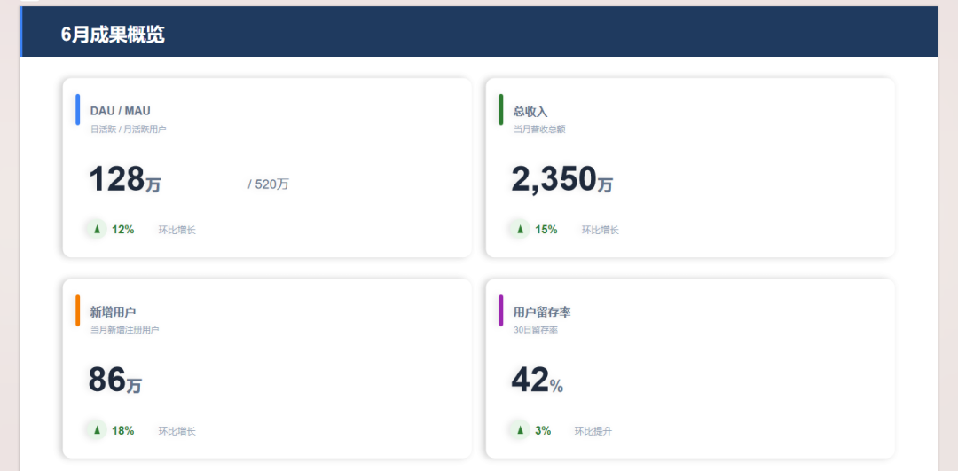Click the 新增用户 card title
Image resolution: width=958 pixels, height=471 pixels.
click(x=113, y=312)
